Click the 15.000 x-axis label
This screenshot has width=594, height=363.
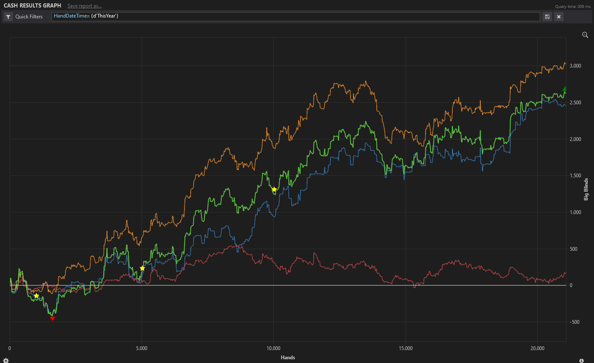click(405, 348)
